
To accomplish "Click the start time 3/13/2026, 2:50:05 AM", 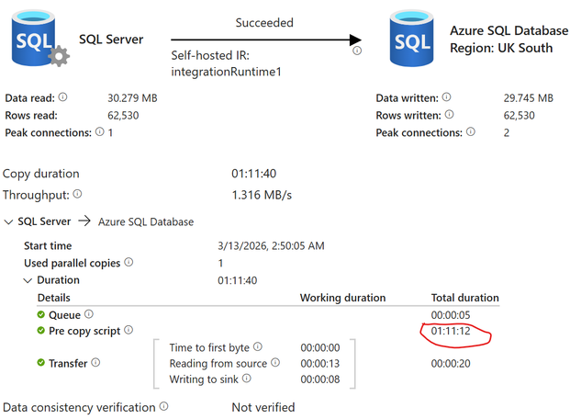I will [271, 245].
